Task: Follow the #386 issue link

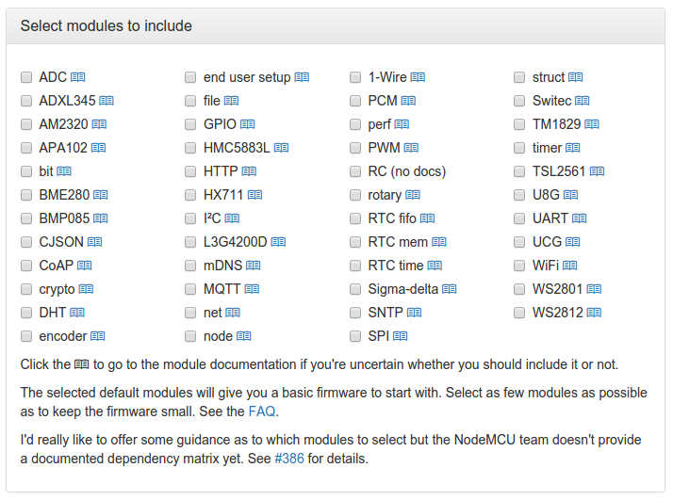Action: 290,459
